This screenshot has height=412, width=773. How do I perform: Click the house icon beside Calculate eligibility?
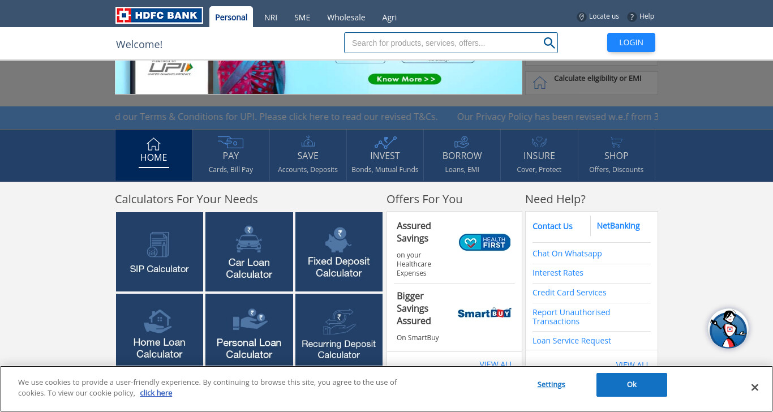tap(540, 83)
